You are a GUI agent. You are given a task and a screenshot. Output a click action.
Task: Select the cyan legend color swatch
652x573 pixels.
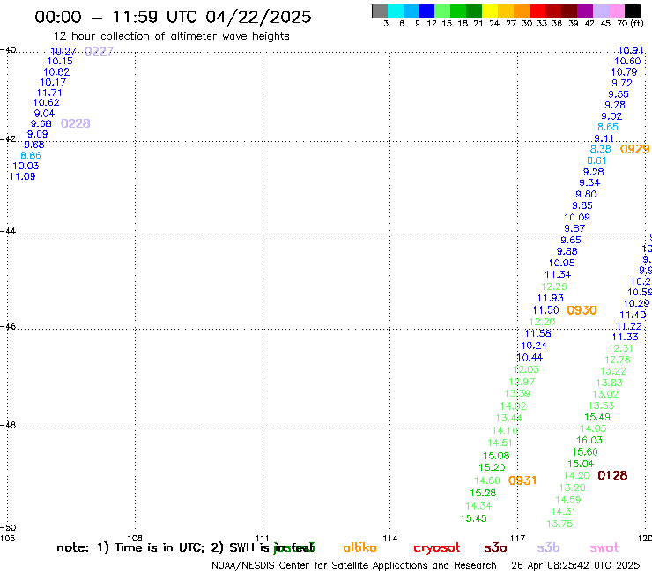tap(396, 11)
